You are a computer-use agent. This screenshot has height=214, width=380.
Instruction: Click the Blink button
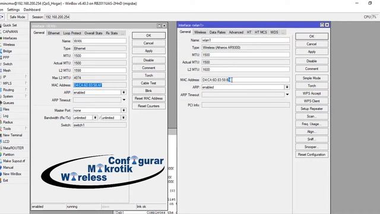148,91
